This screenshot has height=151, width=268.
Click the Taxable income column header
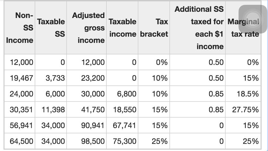pos(122,28)
